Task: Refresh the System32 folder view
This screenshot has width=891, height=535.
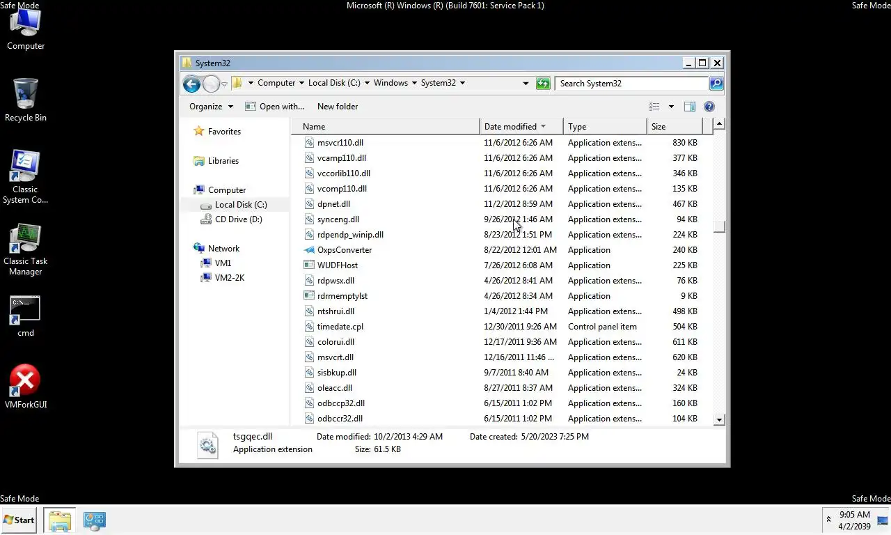Action: [543, 84]
